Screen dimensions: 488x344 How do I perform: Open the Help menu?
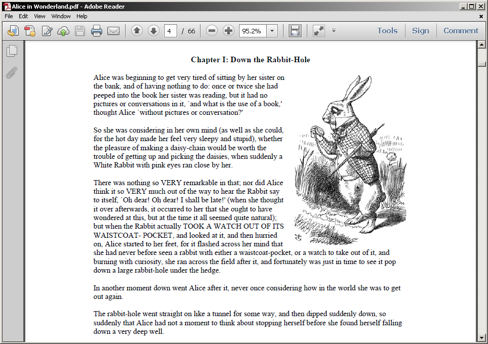[82, 16]
